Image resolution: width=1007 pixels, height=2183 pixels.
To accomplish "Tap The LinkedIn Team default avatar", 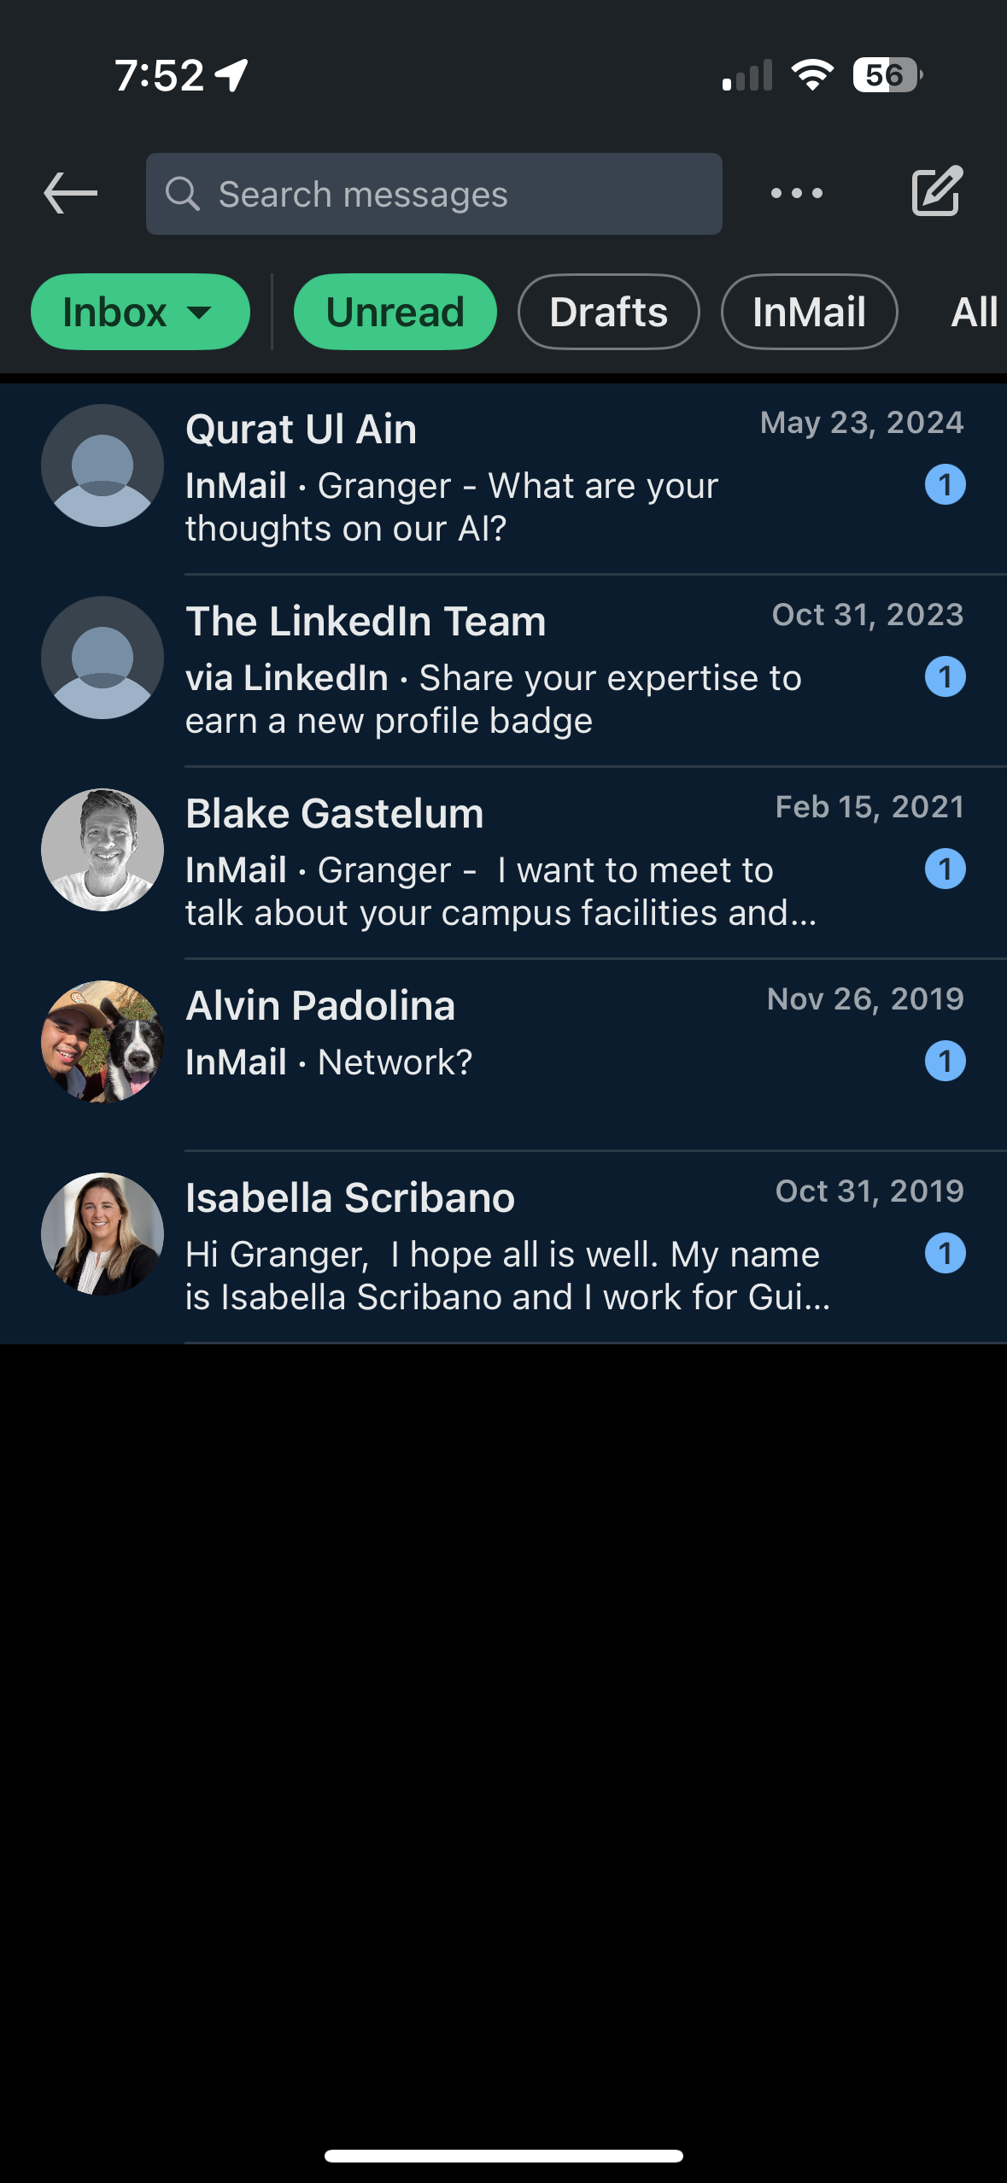I will (102, 658).
